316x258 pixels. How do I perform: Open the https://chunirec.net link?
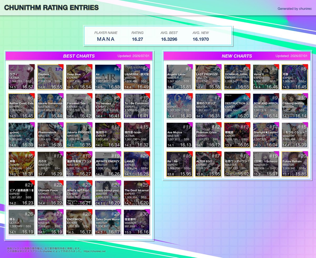(95, 251)
